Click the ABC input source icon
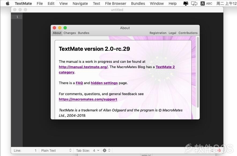Screen dimensions: 237x156 click(206, 3)
